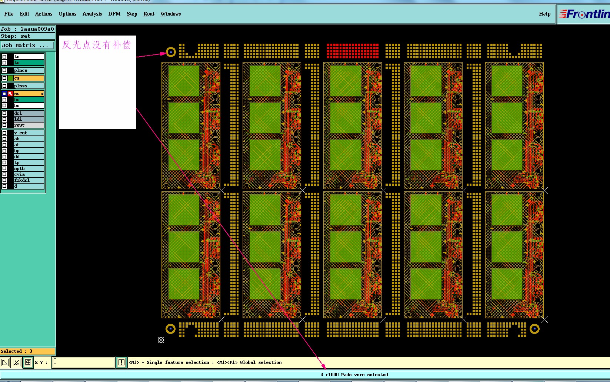Image resolution: width=610 pixels, height=382 pixels.
Task: Open the Step menu
Action: click(132, 14)
